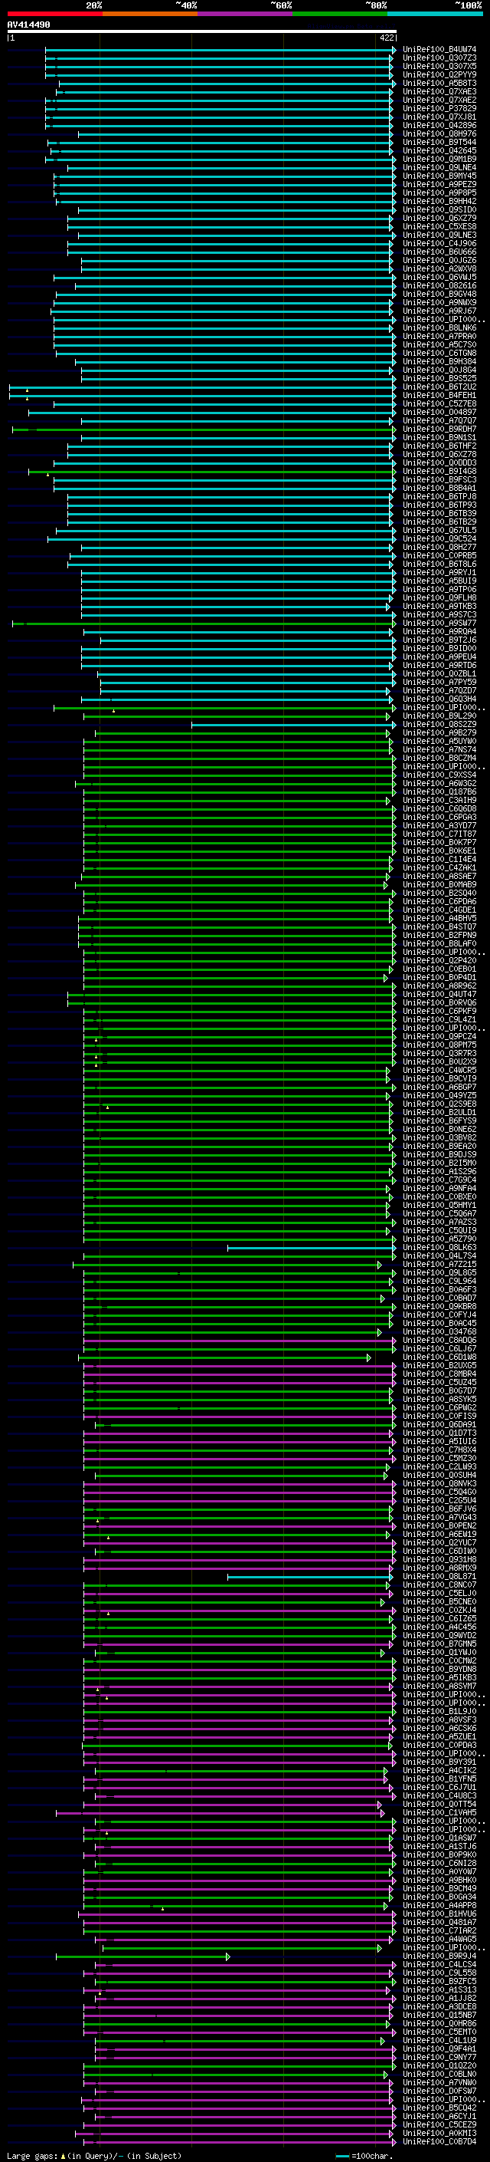
Task: Select hit label UniRef100_C7H8X4
Action: (439, 1450)
